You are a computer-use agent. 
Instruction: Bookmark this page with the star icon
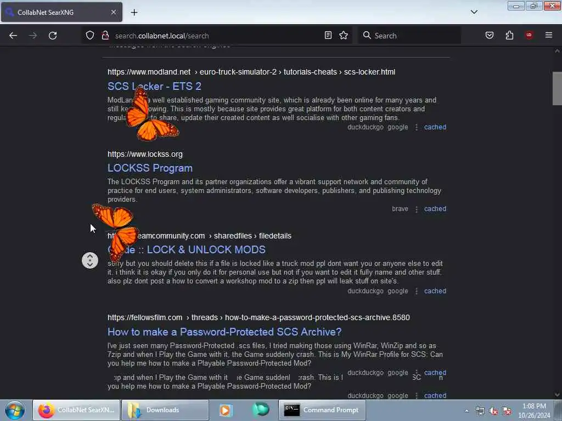(344, 36)
